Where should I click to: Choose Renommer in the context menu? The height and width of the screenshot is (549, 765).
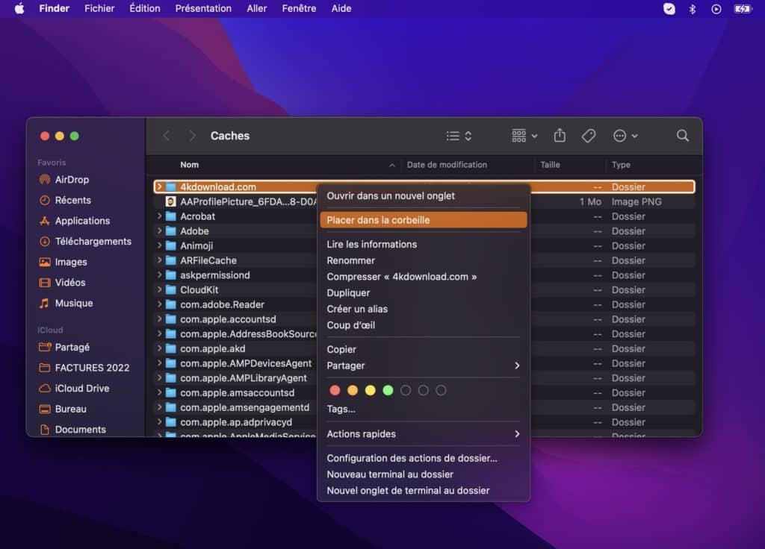coord(424,260)
